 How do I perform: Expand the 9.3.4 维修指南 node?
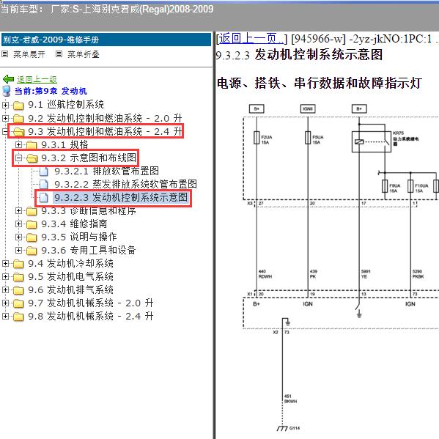[x=18, y=224]
